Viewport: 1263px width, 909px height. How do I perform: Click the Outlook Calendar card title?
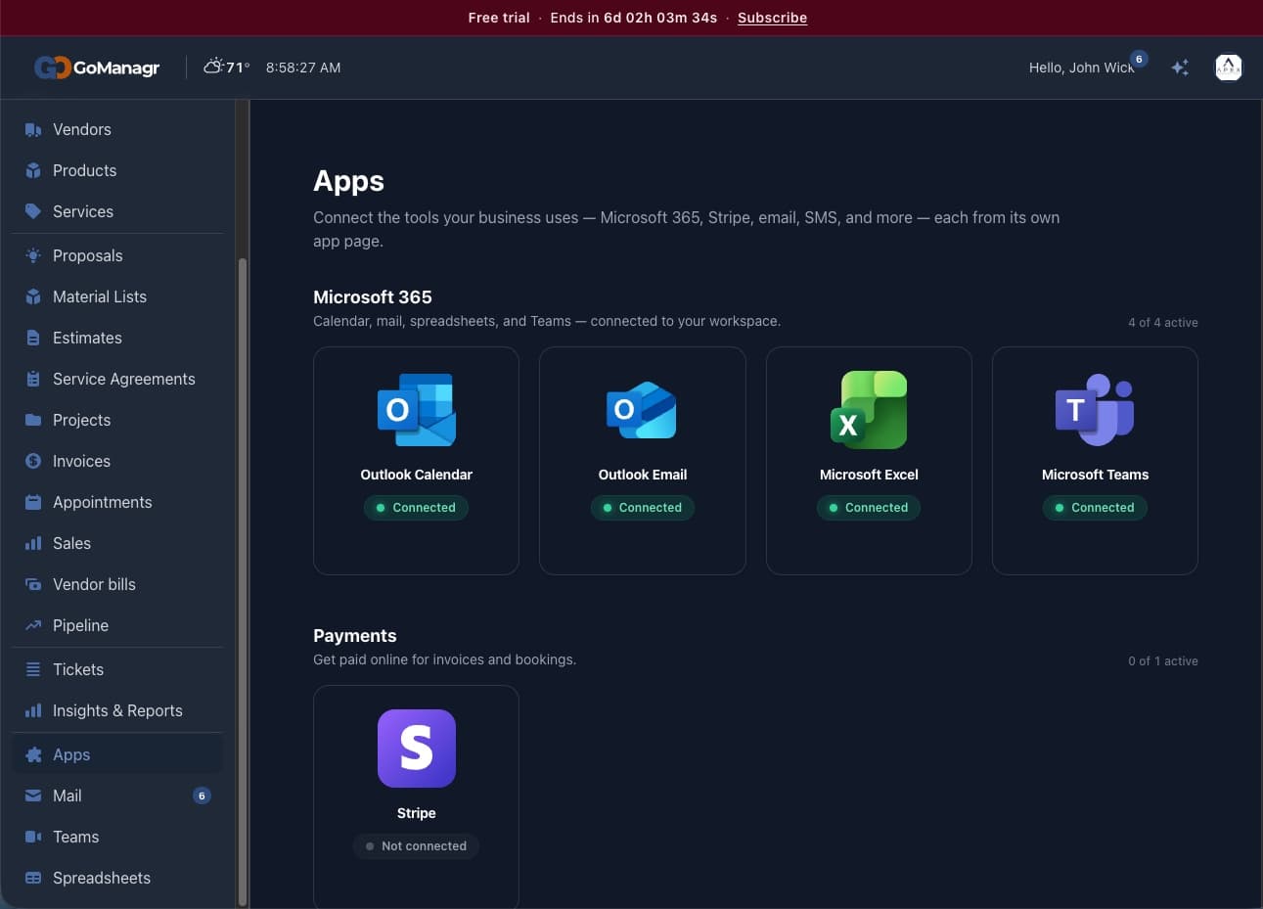417,475
